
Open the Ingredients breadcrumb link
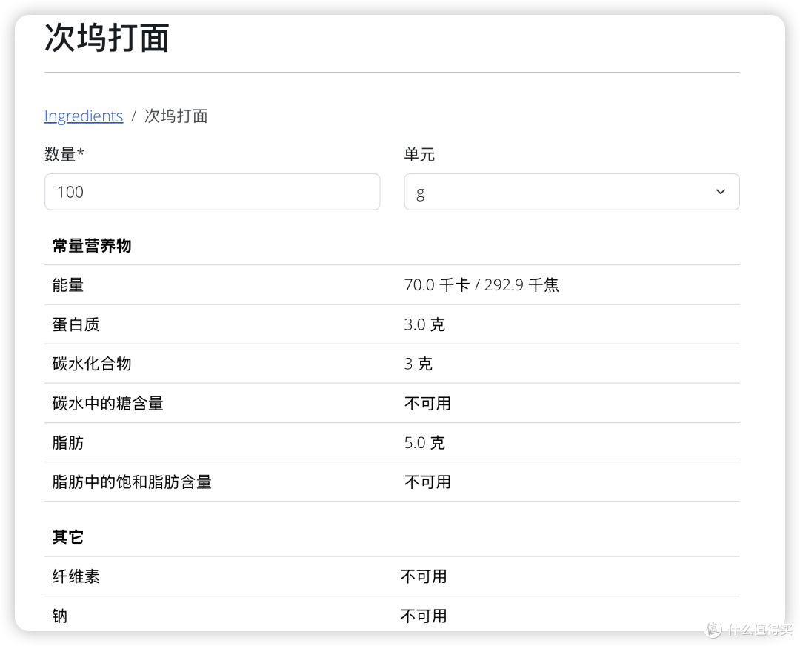coord(84,116)
